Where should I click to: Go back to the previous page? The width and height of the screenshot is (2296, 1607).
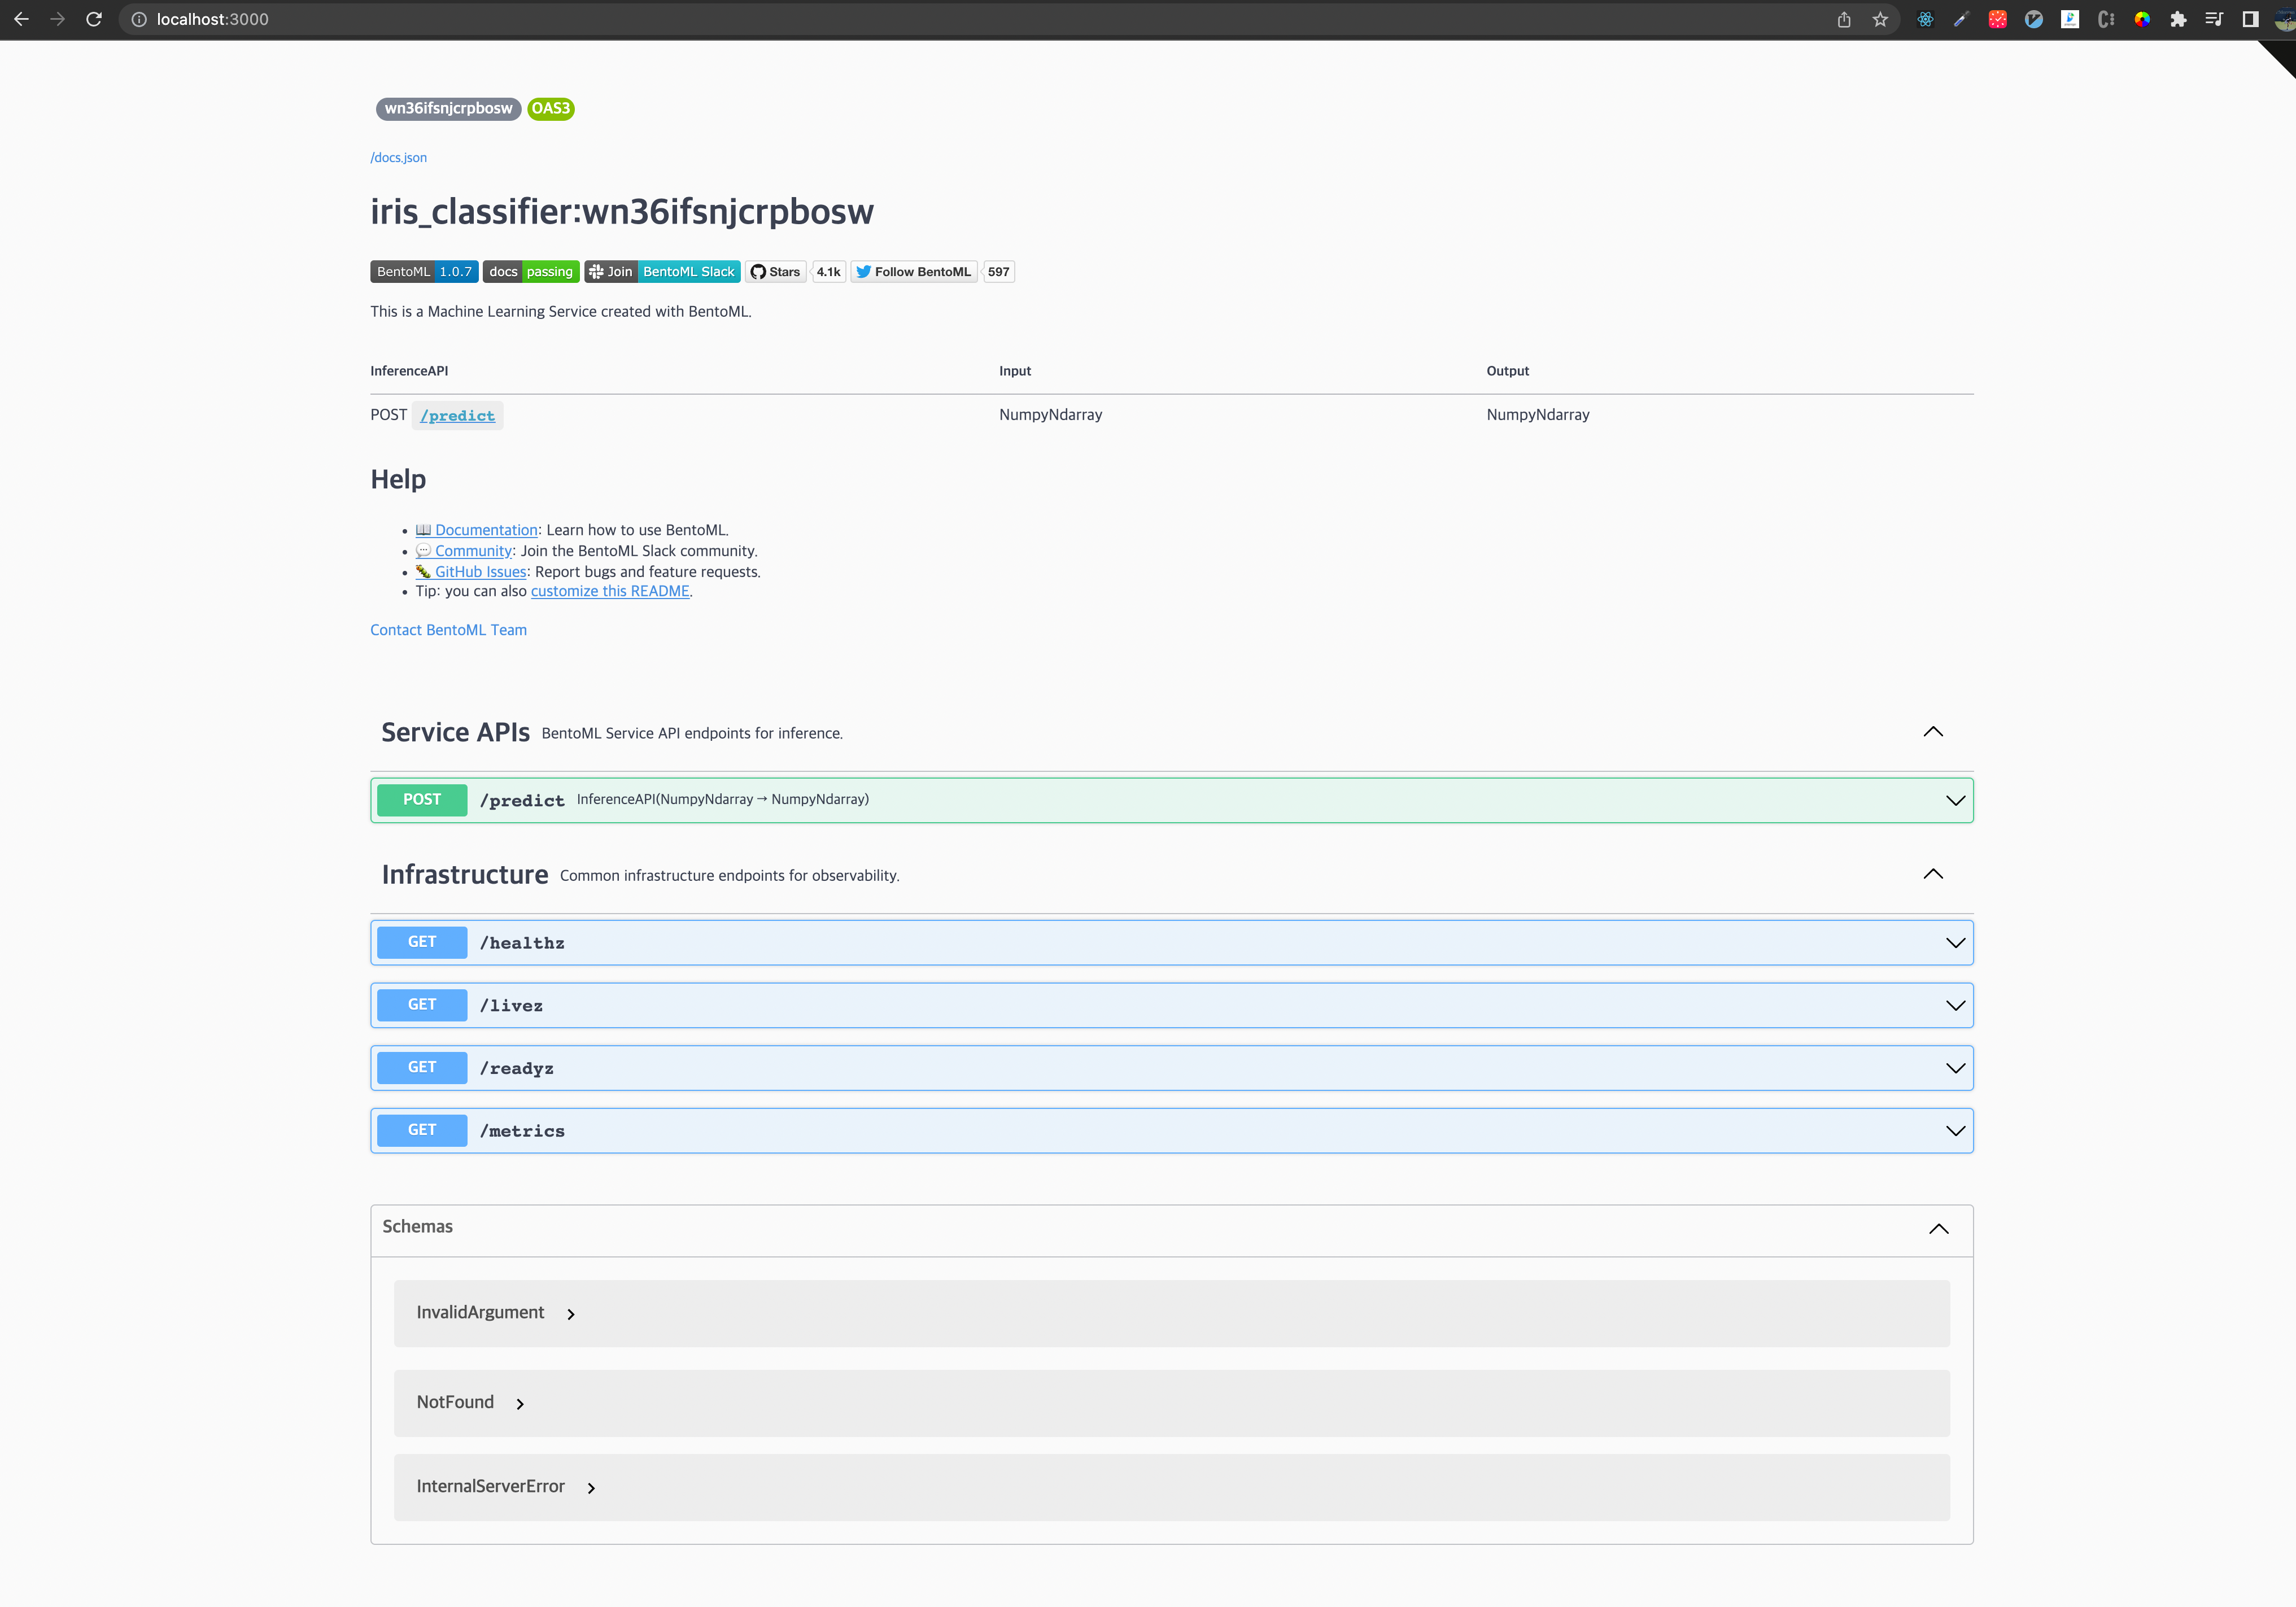point(21,19)
